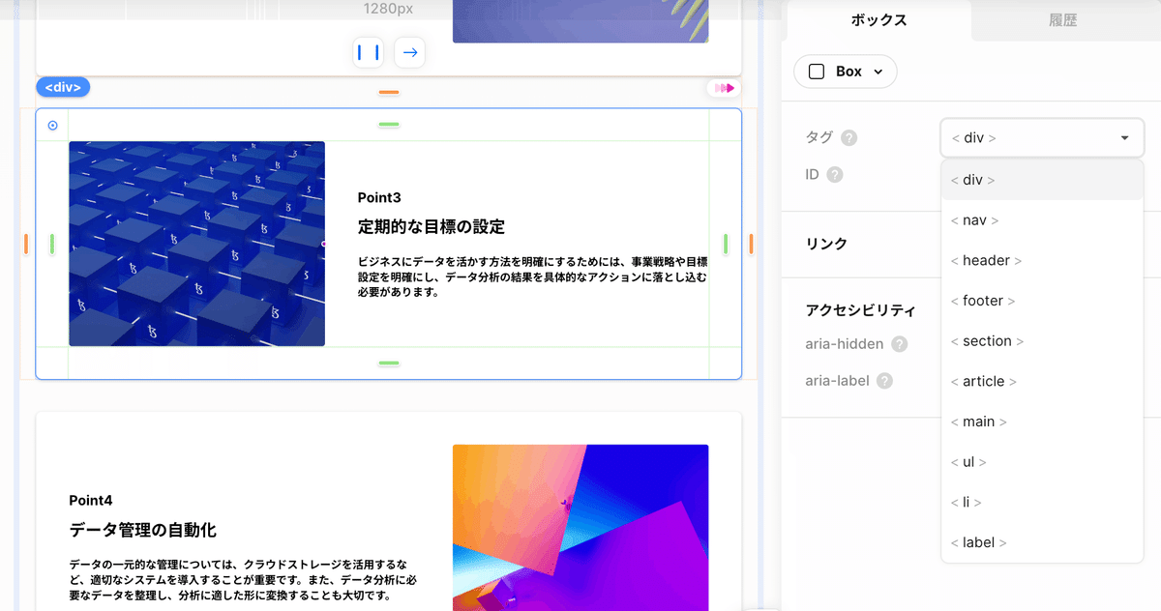The height and width of the screenshot is (611, 1161).
Task: Click the Point4 label text
Action: pyautogui.click(x=91, y=500)
